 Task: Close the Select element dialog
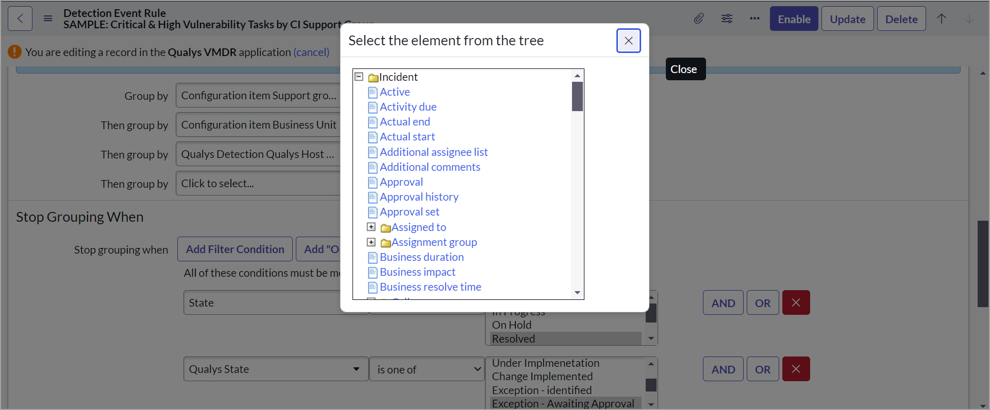click(628, 41)
